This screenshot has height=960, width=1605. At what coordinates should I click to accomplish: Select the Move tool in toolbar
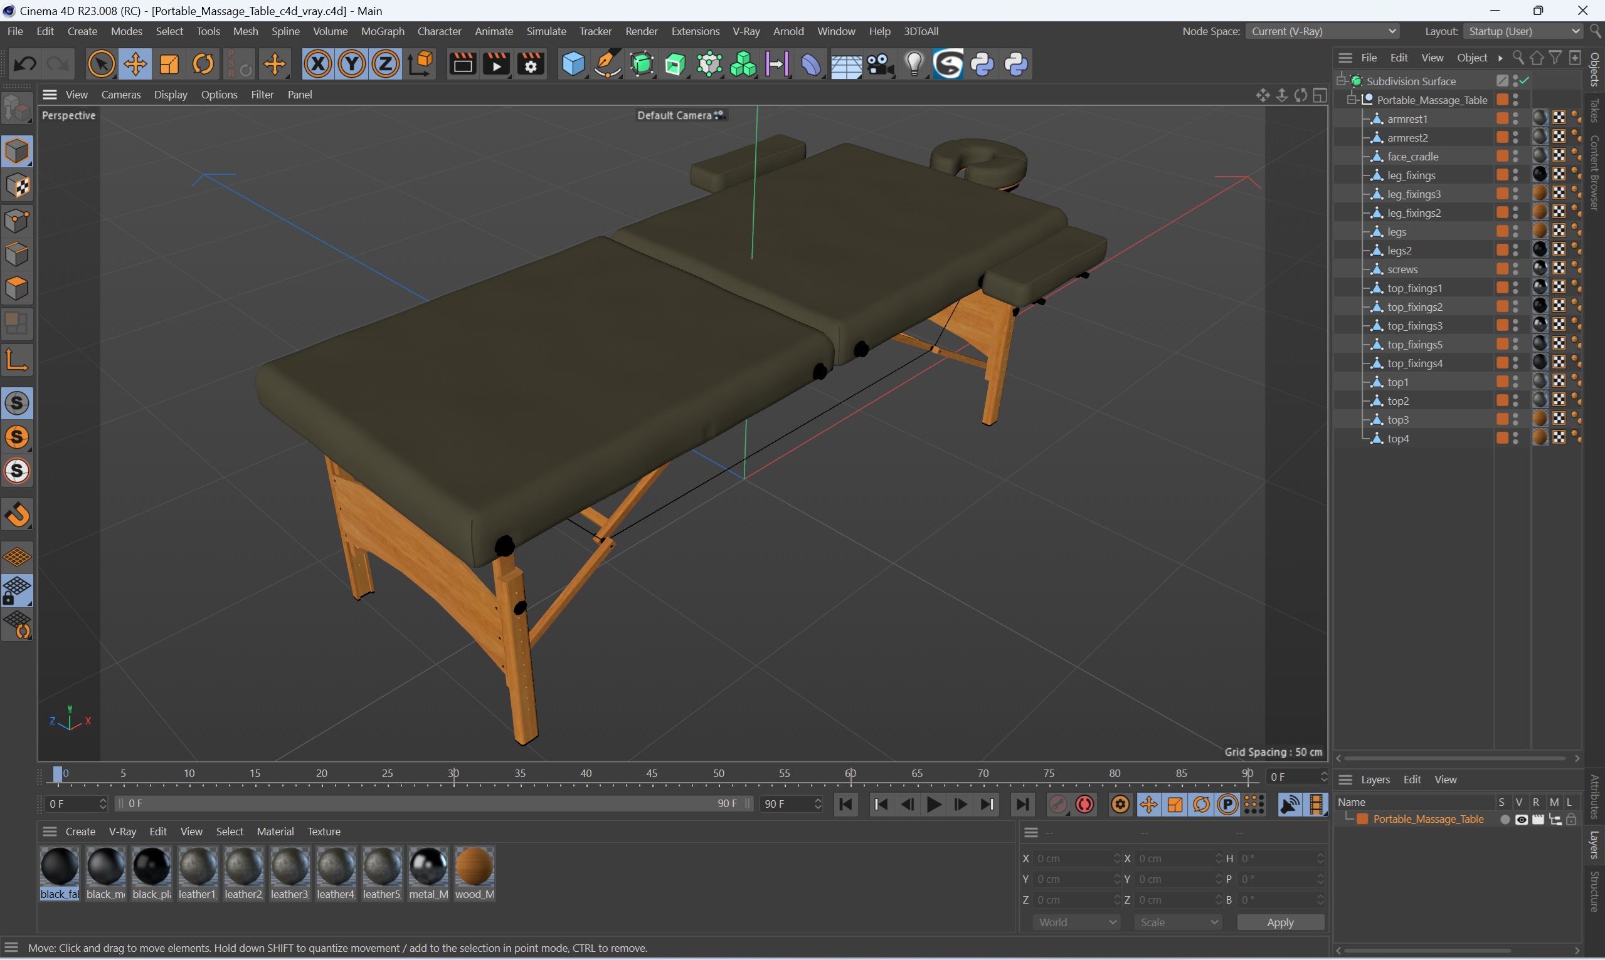pos(133,65)
